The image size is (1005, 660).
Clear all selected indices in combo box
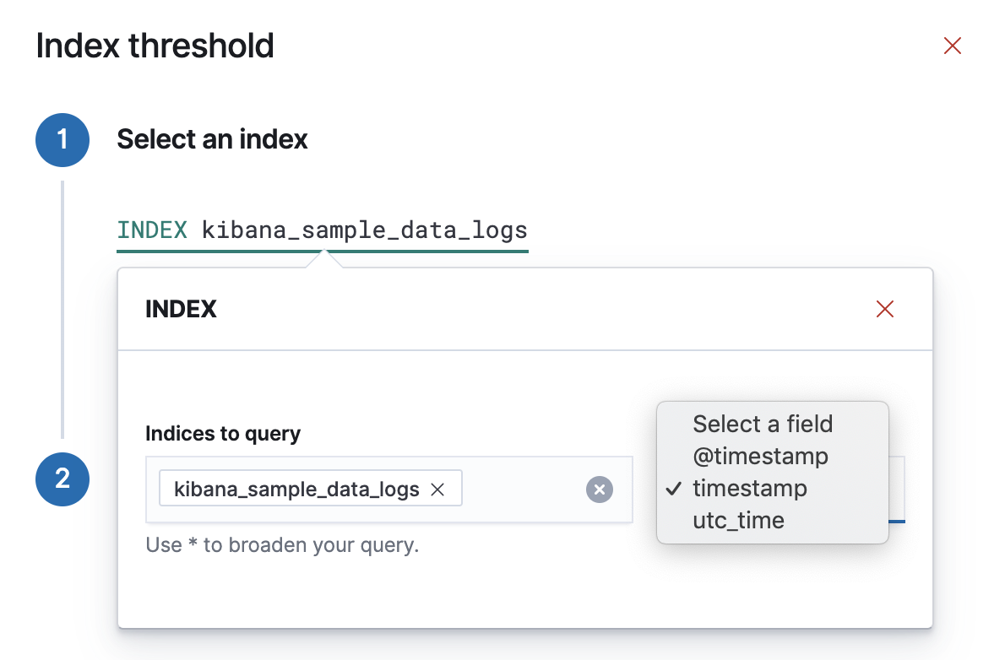[600, 490]
